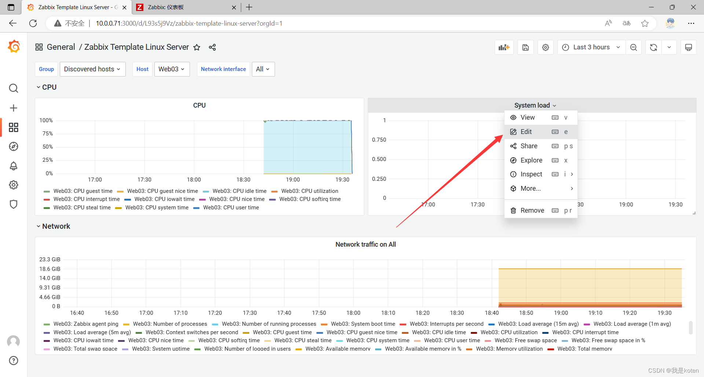Open the Last 3 hours time picker
This screenshot has width=704, height=377.
591,47
